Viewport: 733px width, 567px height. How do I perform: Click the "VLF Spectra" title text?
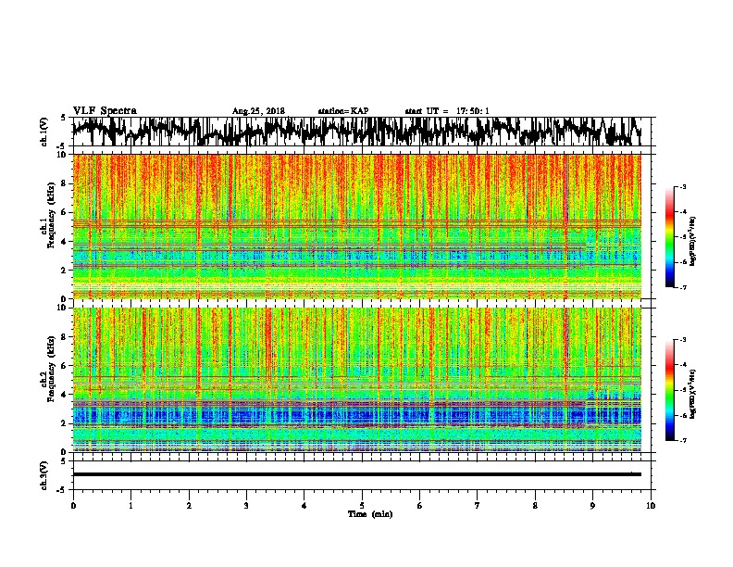(x=105, y=111)
